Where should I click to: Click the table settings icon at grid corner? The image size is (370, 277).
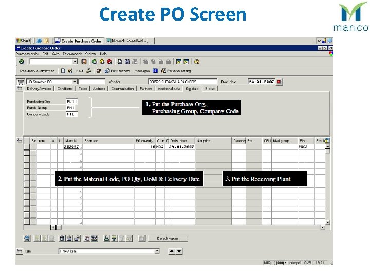pos(327,141)
